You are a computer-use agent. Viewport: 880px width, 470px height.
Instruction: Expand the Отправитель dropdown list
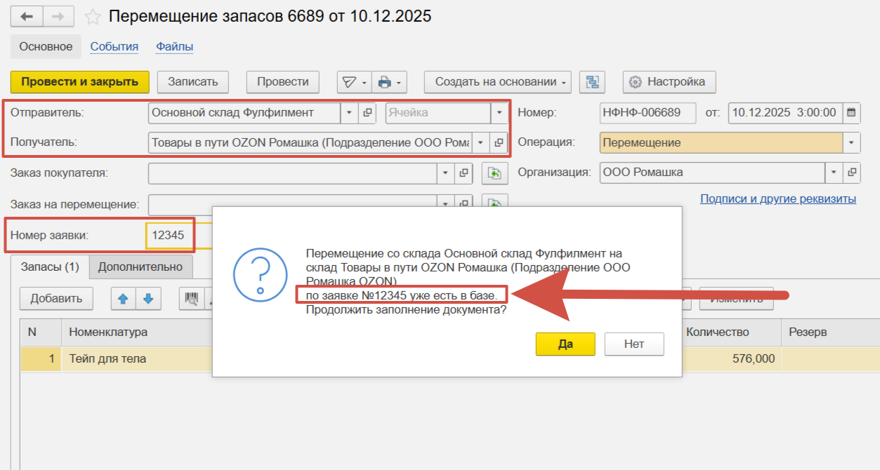pos(349,112)
